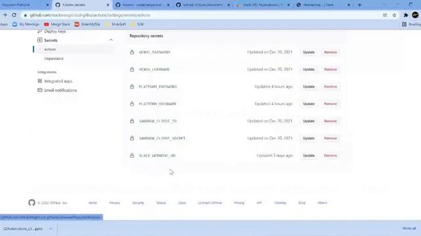Update the NEXUS_USERNAME secret
The height and width of the screenshot is (236, 421).
point(309,69)
